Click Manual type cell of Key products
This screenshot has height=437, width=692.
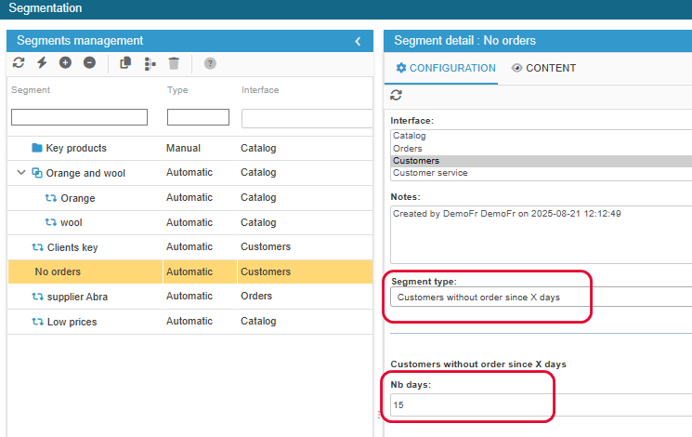point(183,148)
